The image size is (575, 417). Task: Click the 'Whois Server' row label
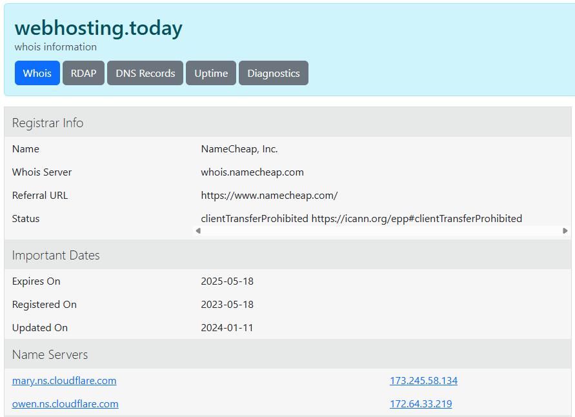(x=42, y=172)
